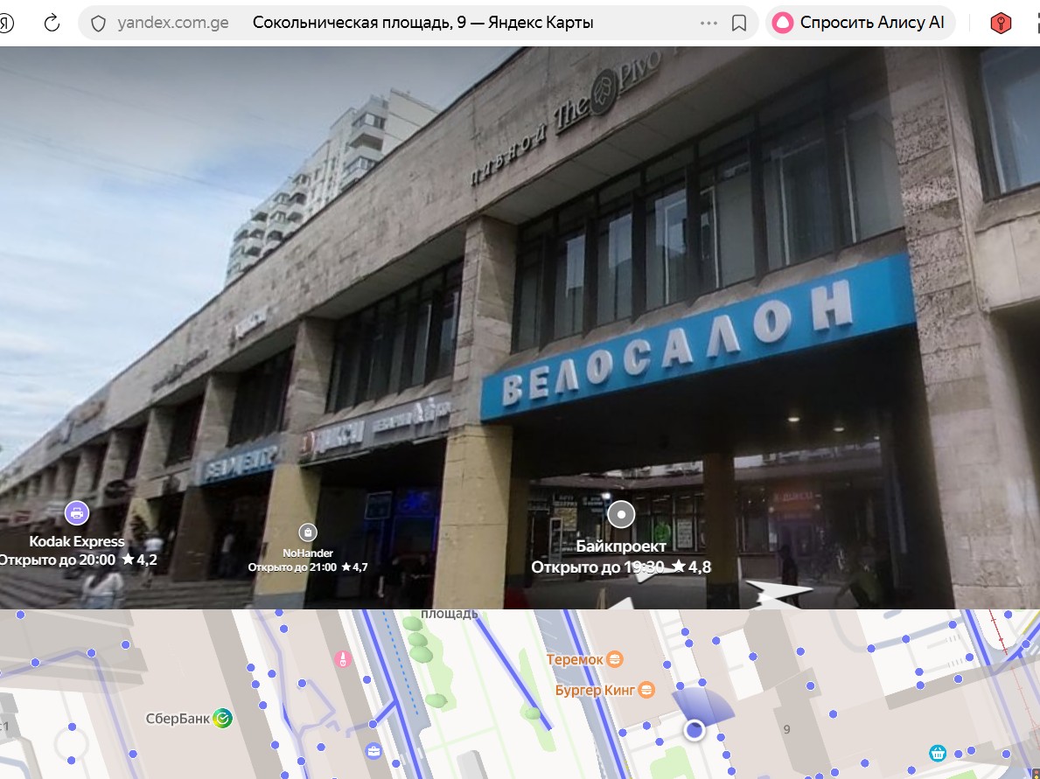Click the blue shopping basket marker

(x=937, y=753)
